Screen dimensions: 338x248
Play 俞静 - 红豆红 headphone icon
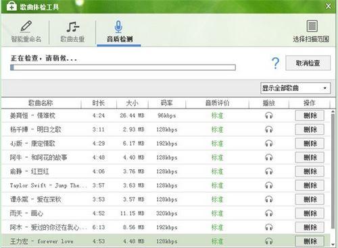click(x=268, y=172)
